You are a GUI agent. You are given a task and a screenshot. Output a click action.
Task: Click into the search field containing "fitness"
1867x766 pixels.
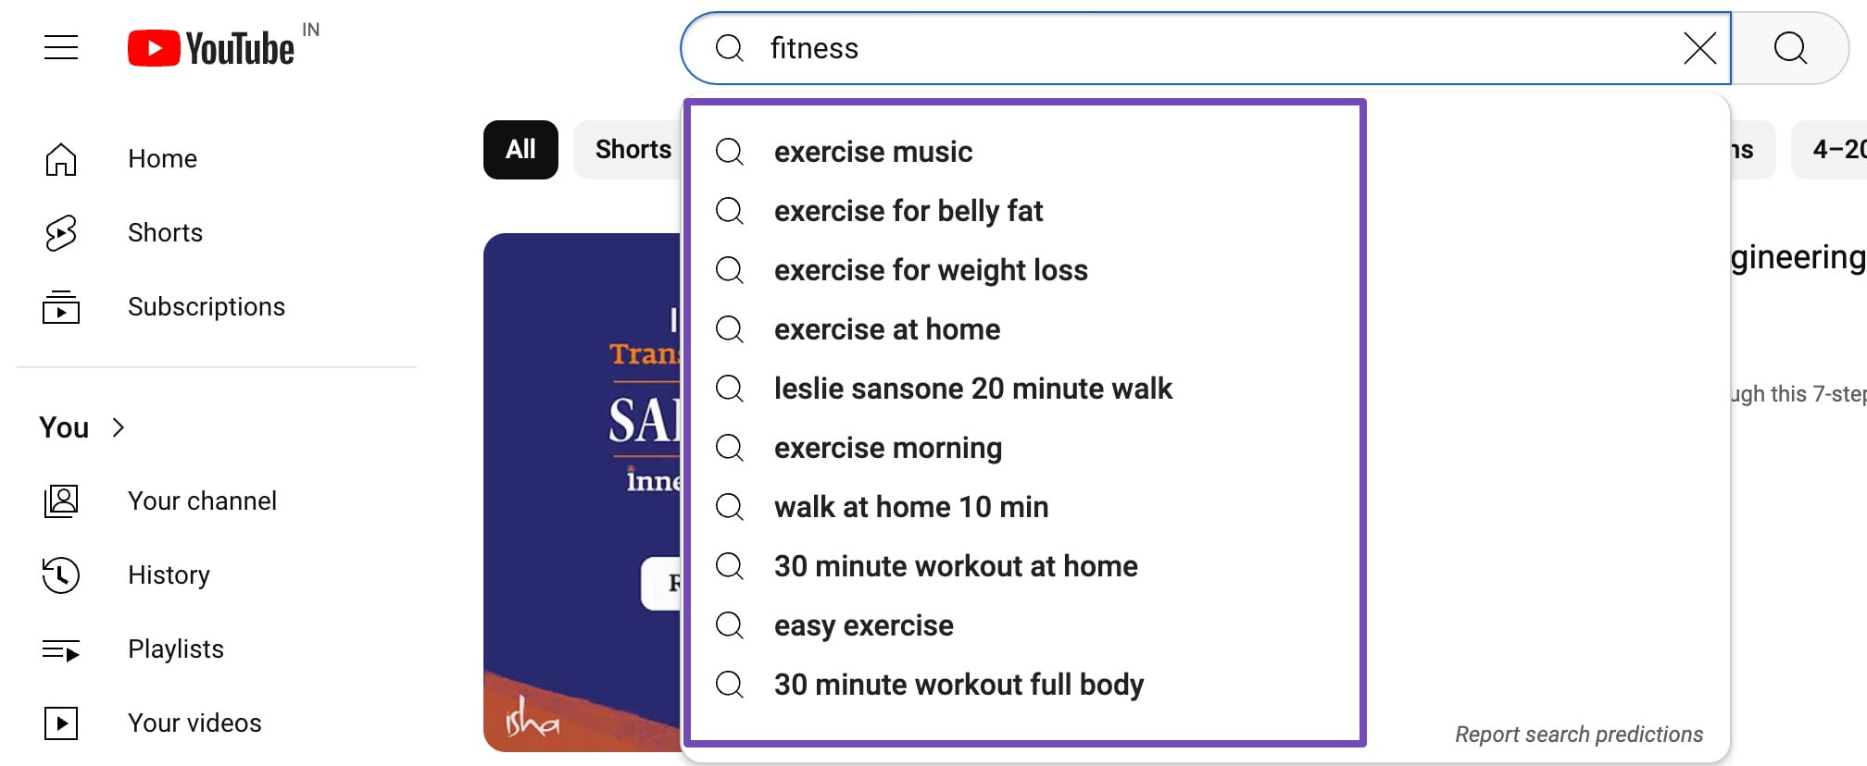pyautogui.click(x=1204, y=48)
